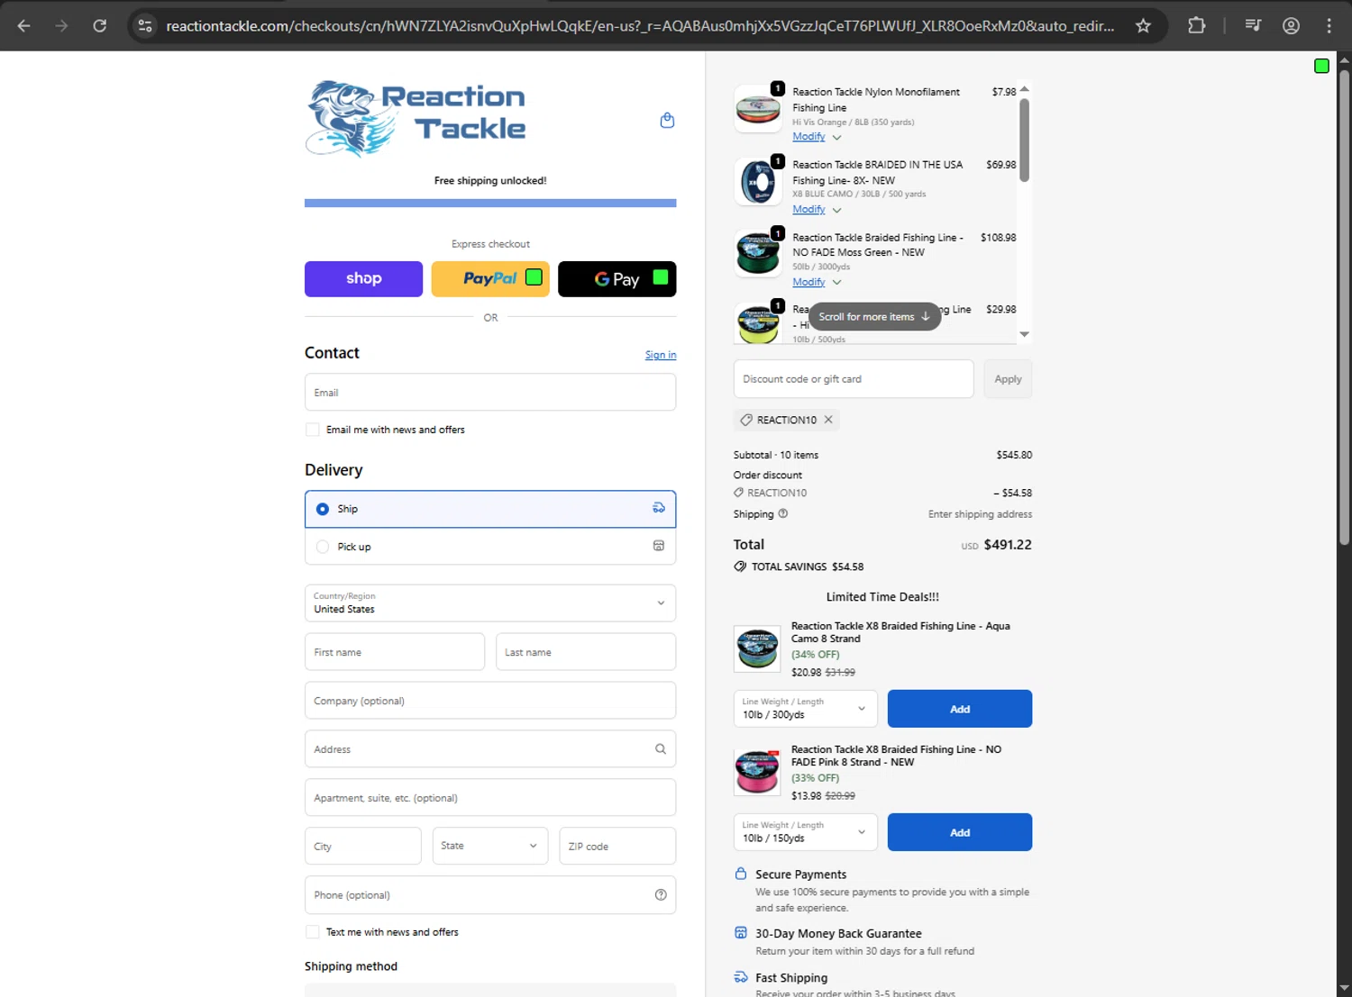Focus the City field
This screenshot has height=997, width=1352.
tap(363, 846)
